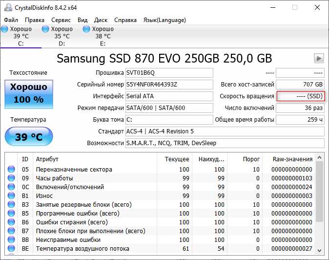
Task: Click status orb of row 09 Часы работы
Action: tap(11, 178)
